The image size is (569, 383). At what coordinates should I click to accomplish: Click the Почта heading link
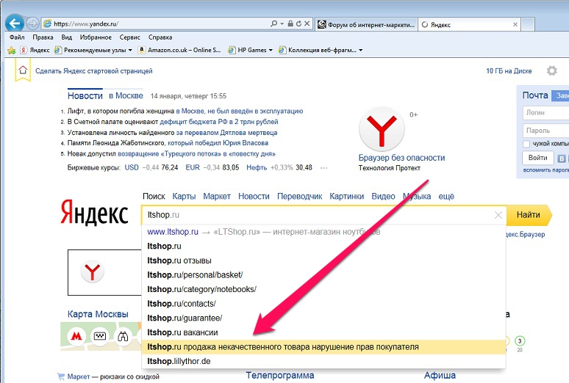[535, 95]
